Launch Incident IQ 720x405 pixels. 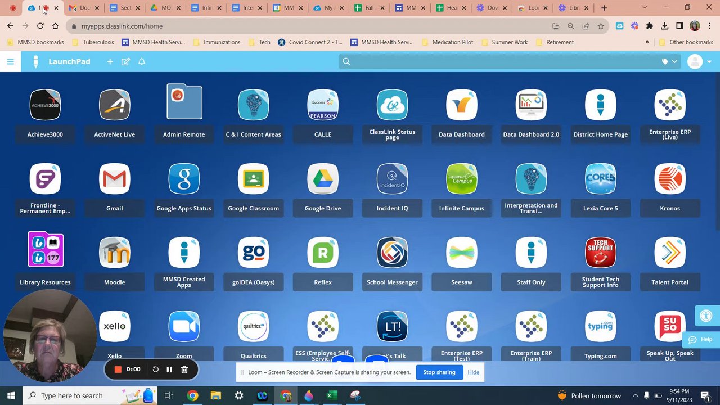point(392,179)
